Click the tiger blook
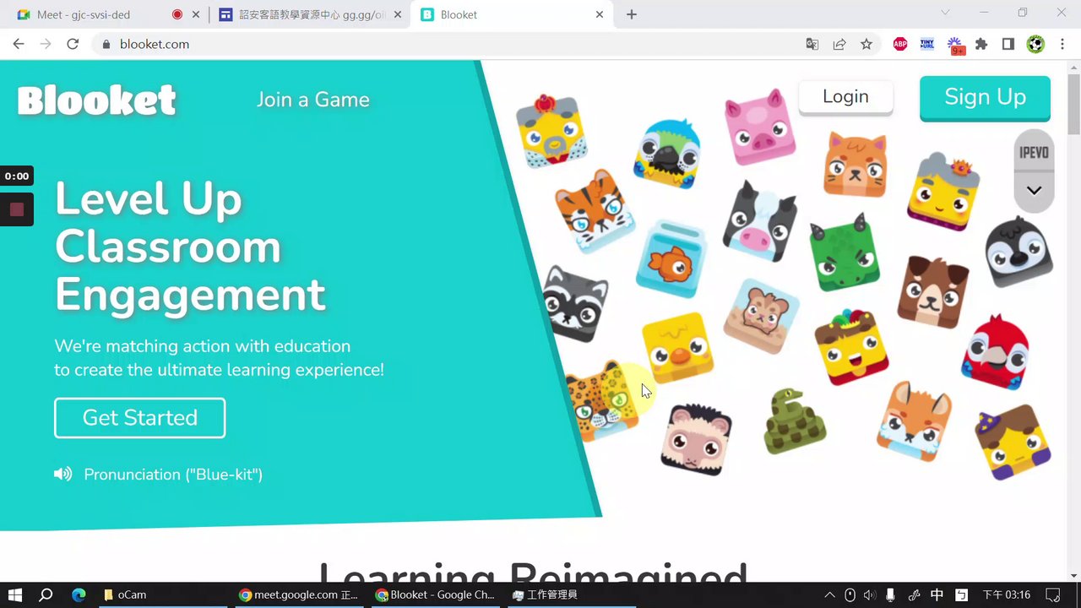Viewport: 1081px width, 608px height. (594, 210)
